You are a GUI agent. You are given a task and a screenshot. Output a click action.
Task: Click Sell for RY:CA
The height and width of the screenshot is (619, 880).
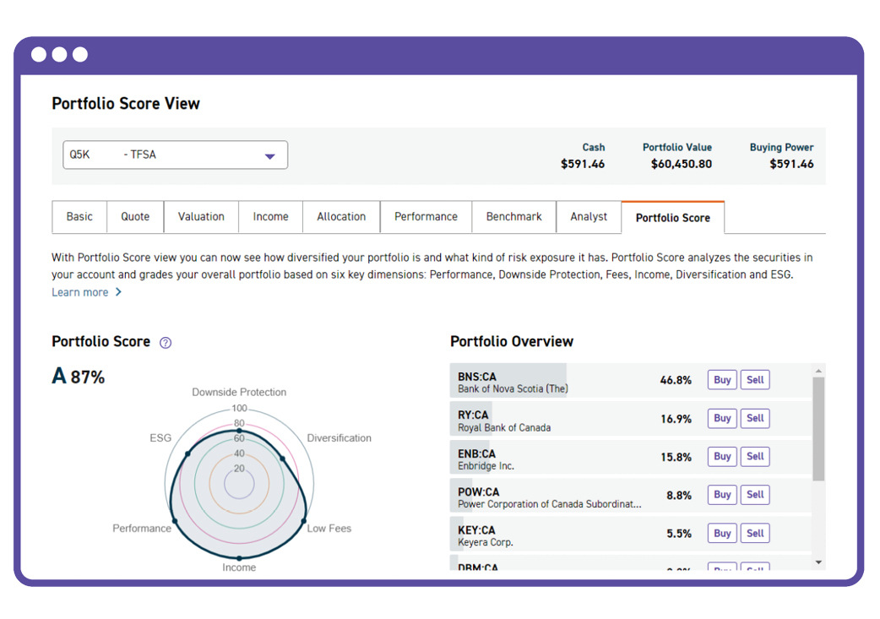pos(754,418)
